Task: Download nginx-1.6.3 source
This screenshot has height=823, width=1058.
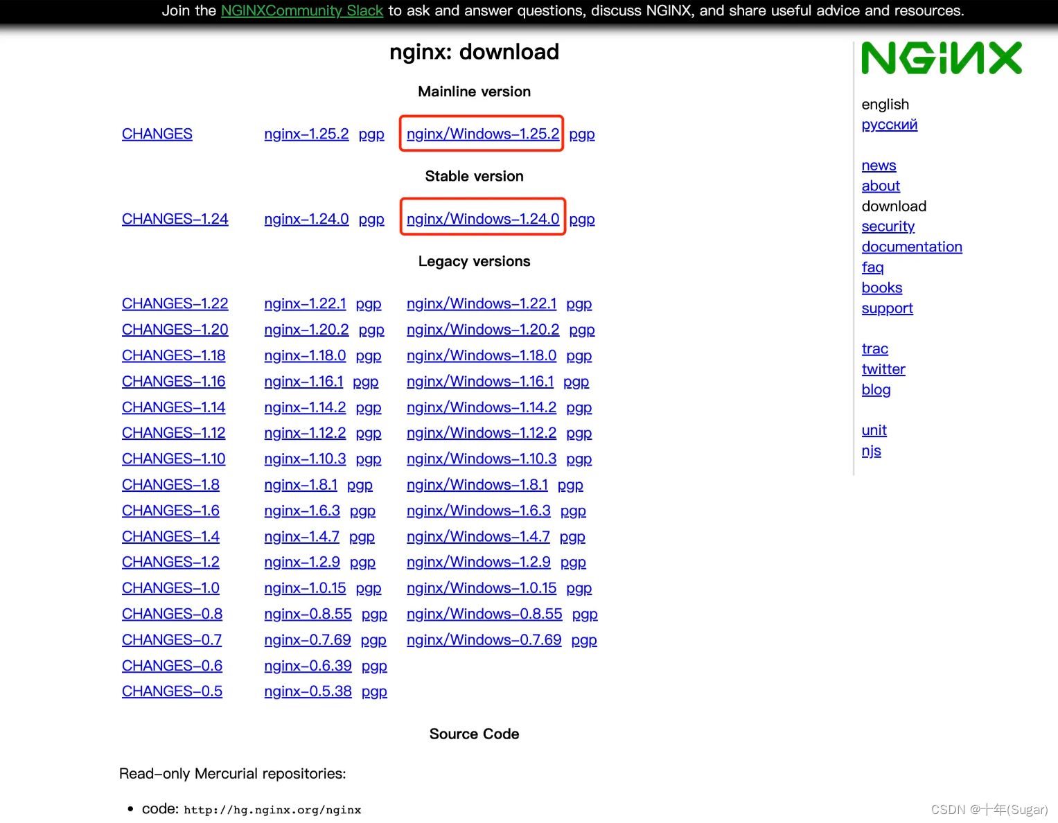Action: click(x=302, y=511)
